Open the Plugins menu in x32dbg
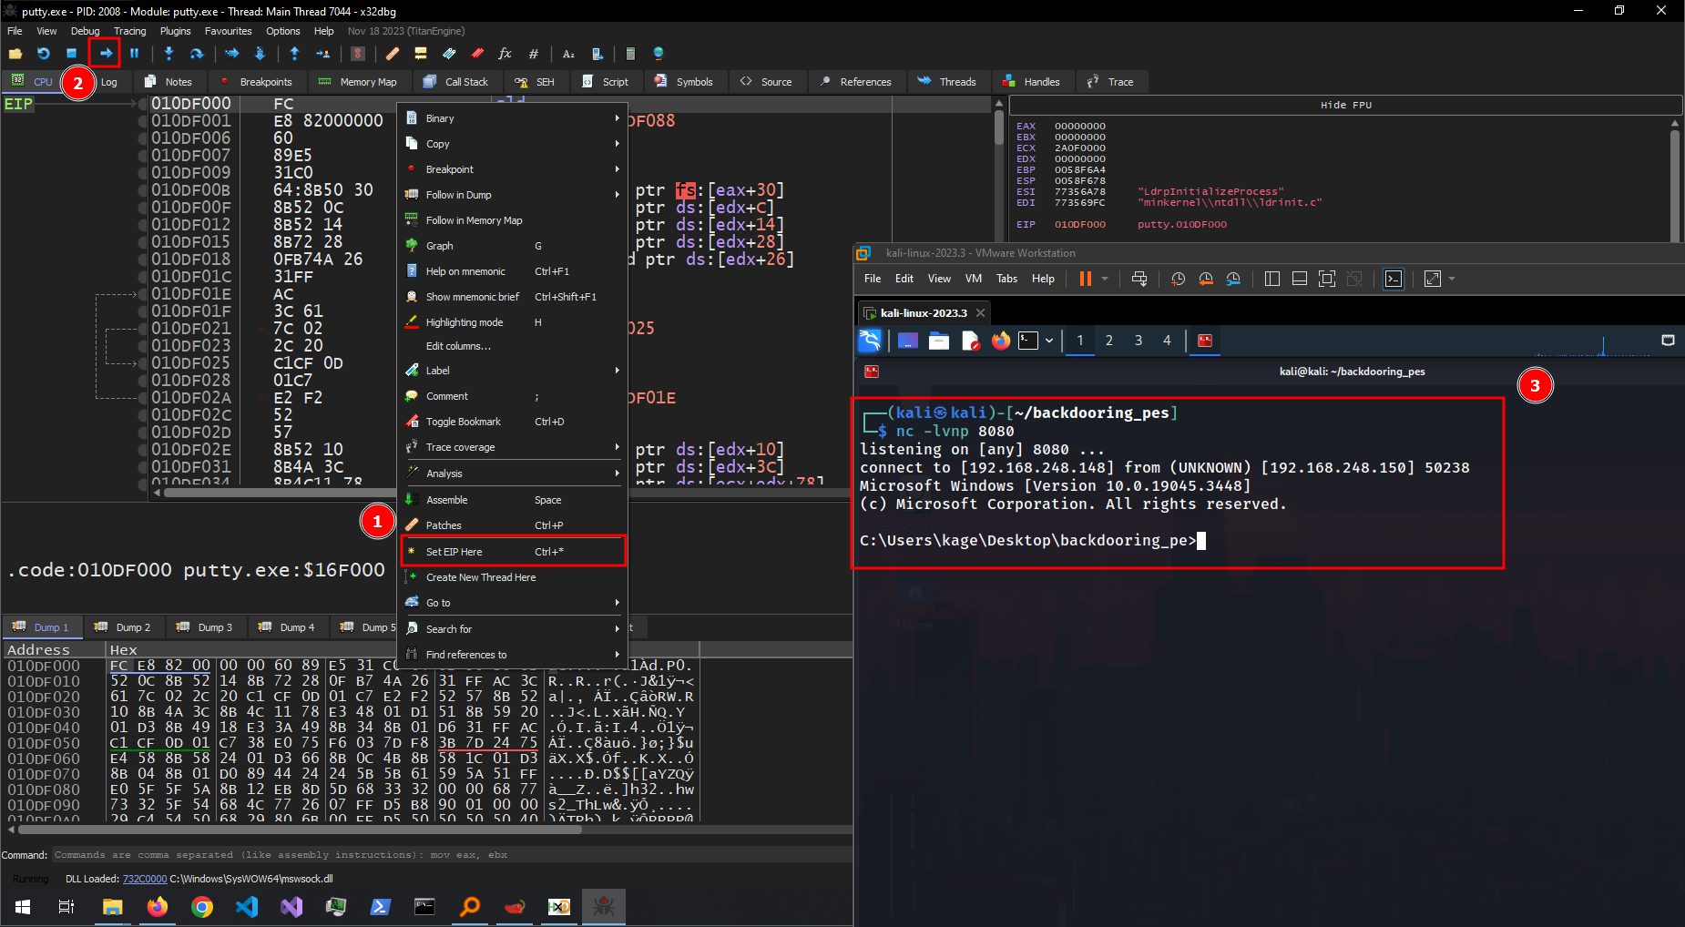Viewport: 1685px width, 927px height. click(x=176, y=31)
